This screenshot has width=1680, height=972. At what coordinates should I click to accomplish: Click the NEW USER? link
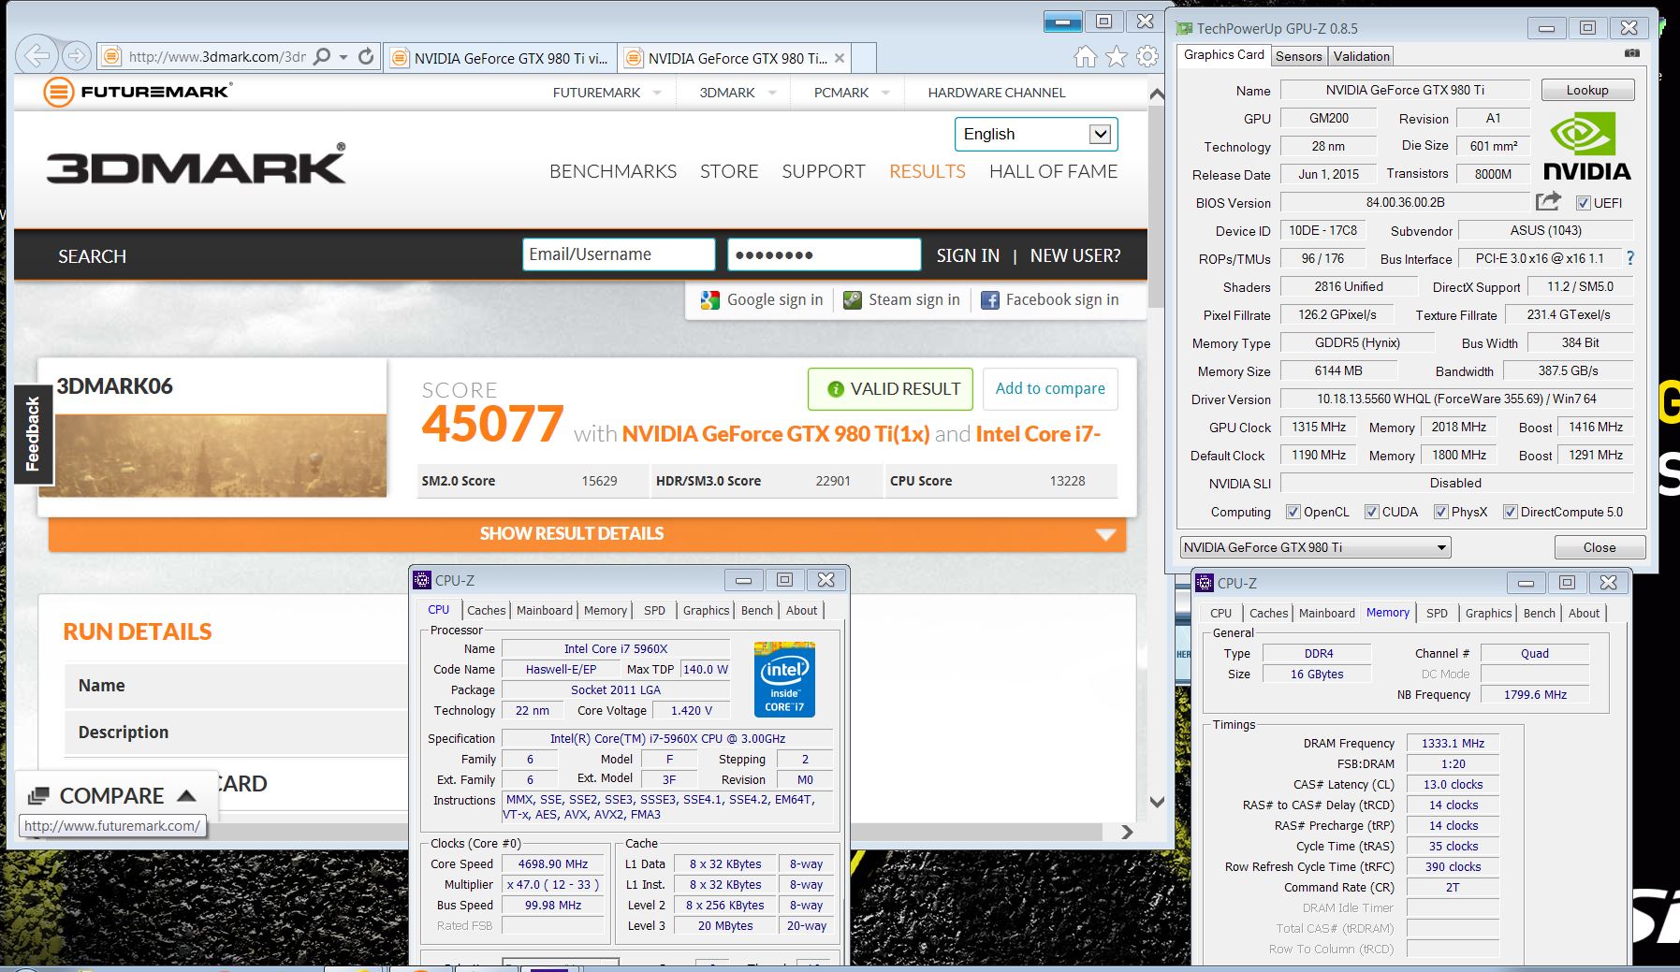1074,255
